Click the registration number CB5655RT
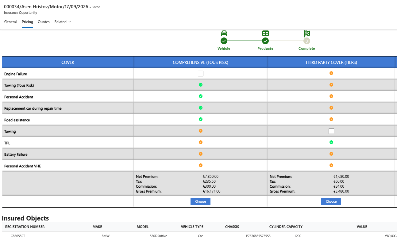 (x=18, y=236)
